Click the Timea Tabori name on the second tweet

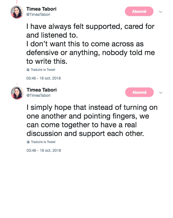(41, 90)
